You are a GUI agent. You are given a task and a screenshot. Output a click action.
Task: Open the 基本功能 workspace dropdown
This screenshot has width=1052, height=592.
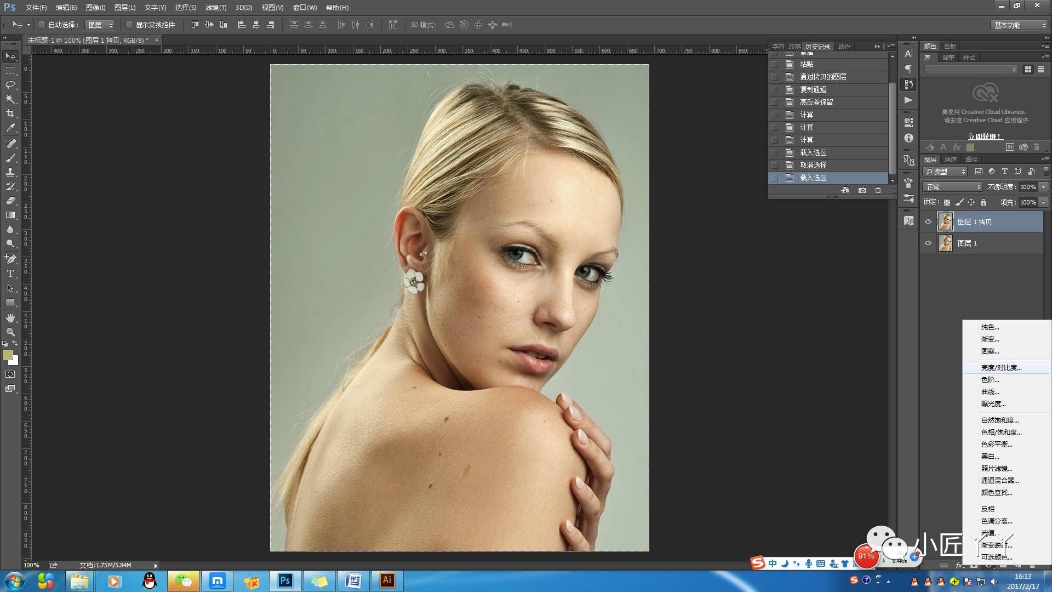tap(1020, 25)
